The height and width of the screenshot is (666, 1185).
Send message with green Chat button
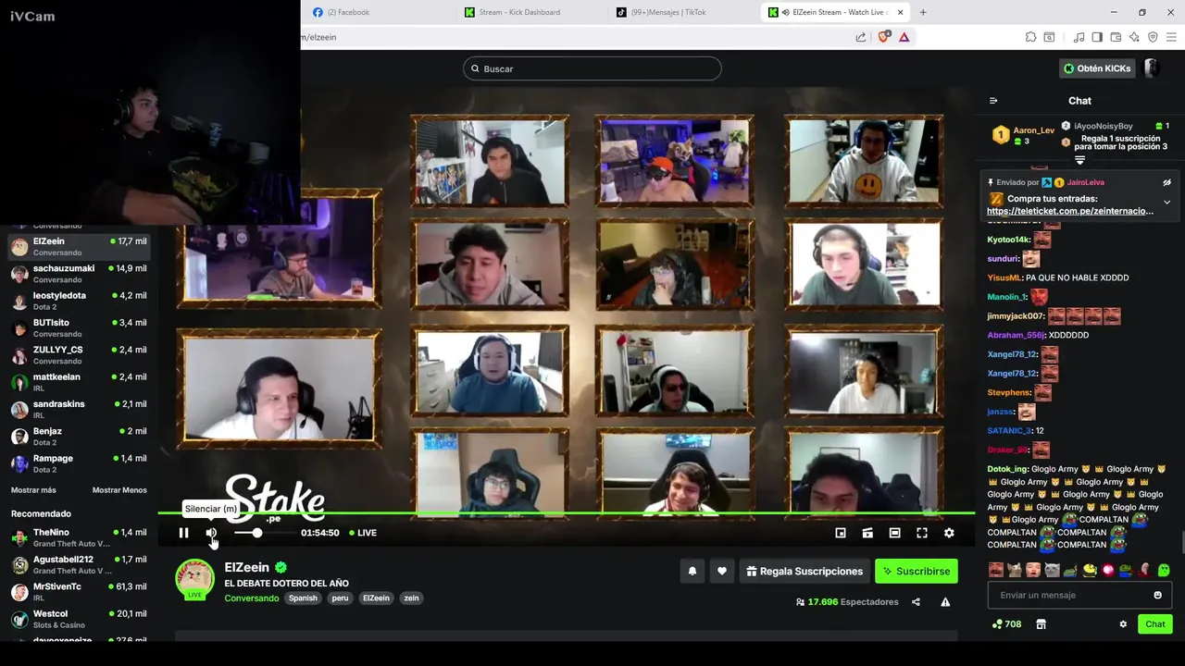[x=1155, y=624]
